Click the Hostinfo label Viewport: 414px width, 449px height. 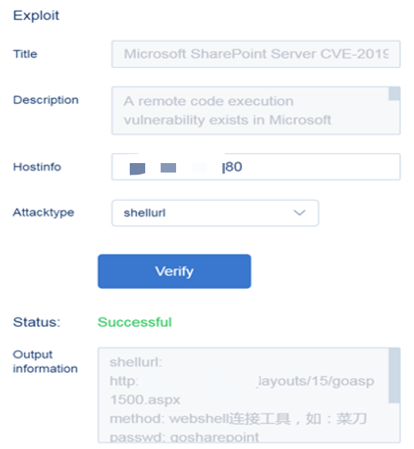[37, 167]
